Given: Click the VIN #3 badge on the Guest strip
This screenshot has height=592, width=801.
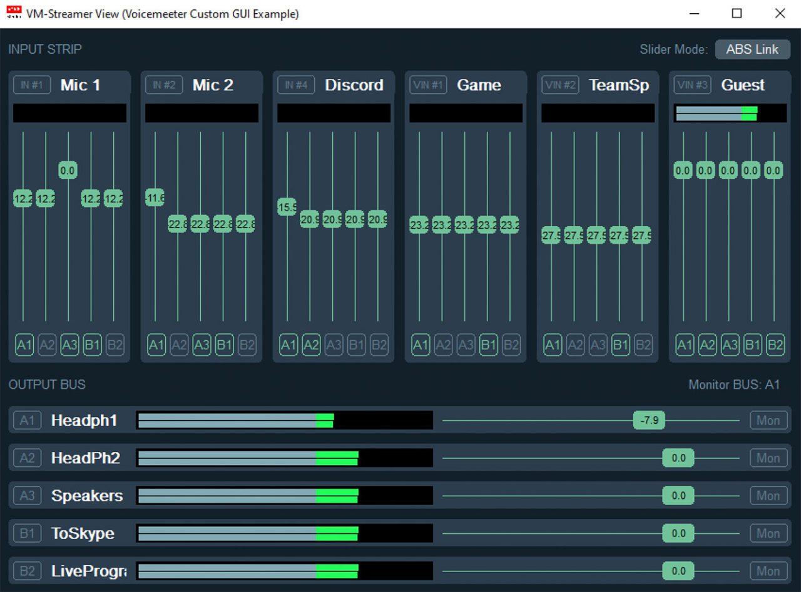Looking at the screenshot, I should [691, 85].
